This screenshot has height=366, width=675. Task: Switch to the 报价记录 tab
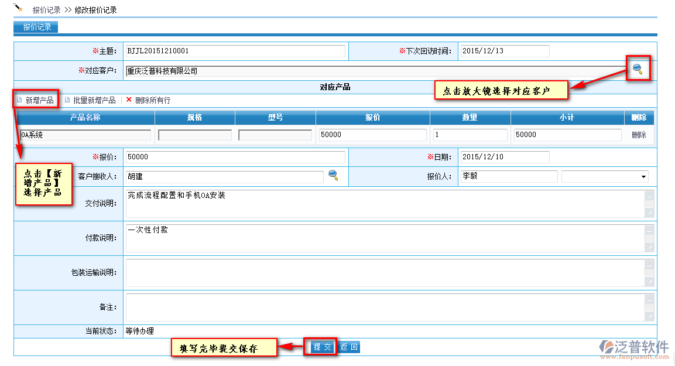[x=36, y=27]
